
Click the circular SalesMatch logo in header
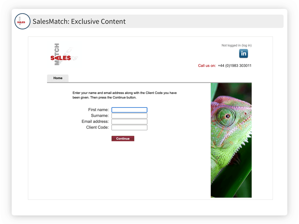click(22, 21)
